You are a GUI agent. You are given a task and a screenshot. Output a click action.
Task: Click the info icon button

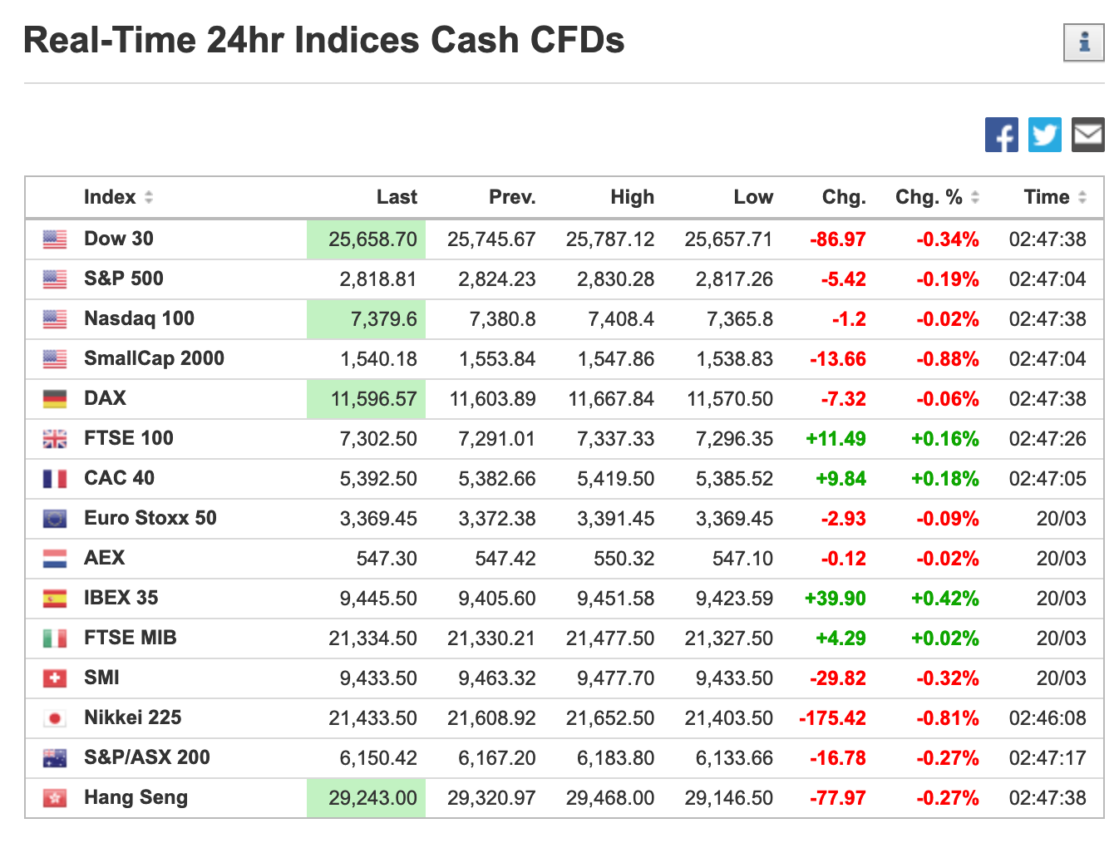[1083, 42]
